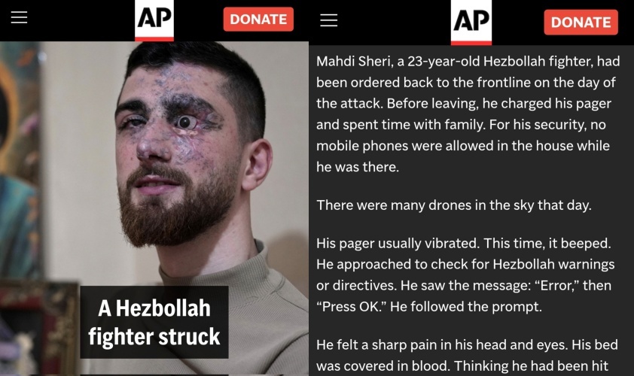Open the hamburger menu in left panel

pyautogui.click(x=19, y=17)
